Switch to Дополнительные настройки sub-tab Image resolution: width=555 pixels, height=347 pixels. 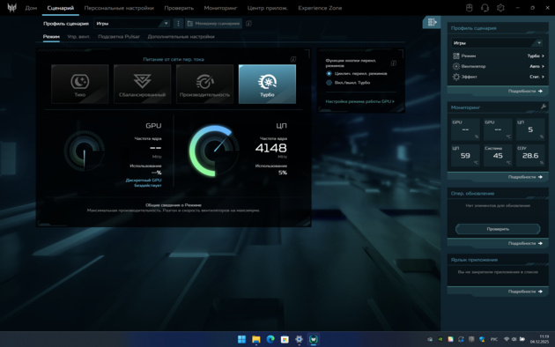181,36
